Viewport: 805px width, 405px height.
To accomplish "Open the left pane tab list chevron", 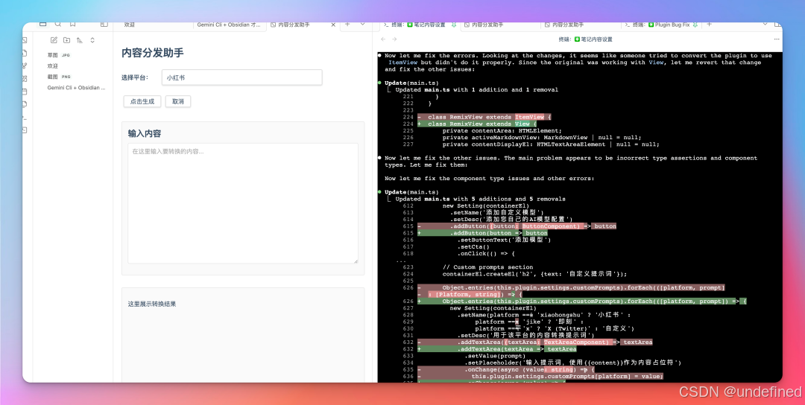I will pyautogui.click(x=362, y=24).
